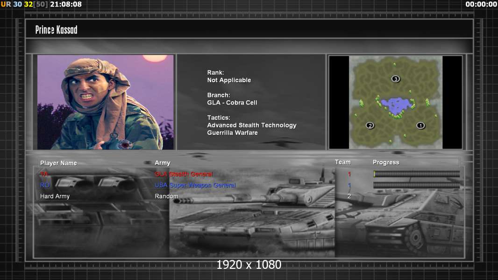
Task: Click start position marker 3 on minimap
Action: (395, 79)
